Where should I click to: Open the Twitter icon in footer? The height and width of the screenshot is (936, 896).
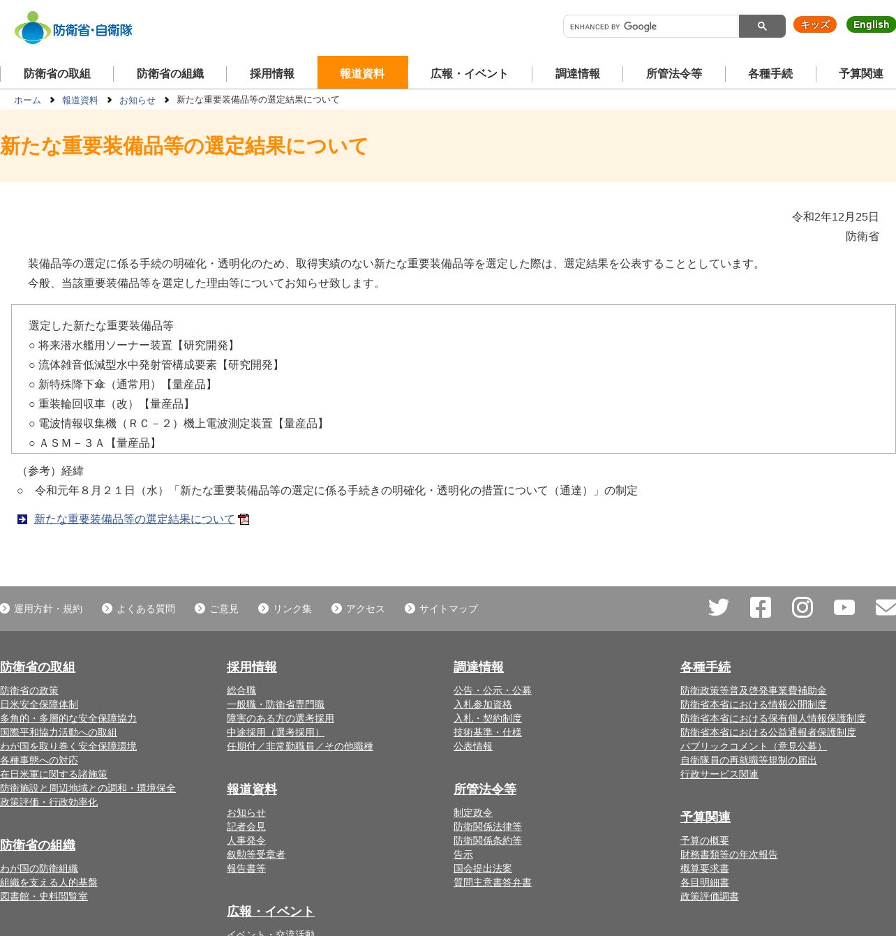(x=719, y=607)
